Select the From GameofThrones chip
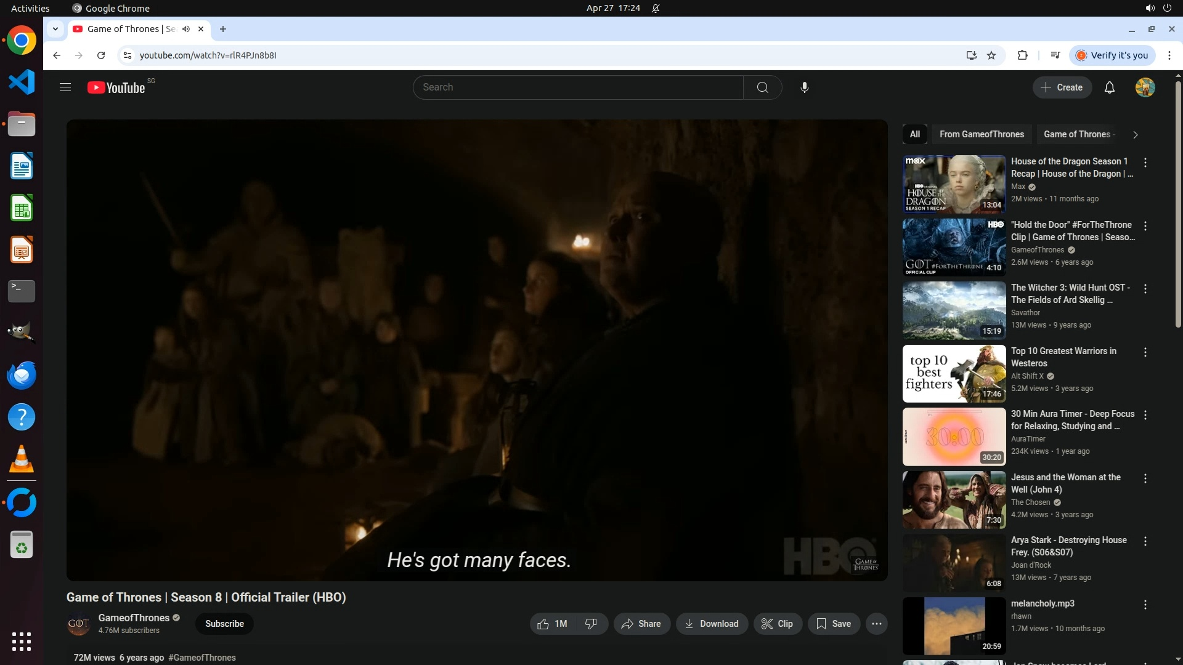This screenshot has width=1183, height=665. (981, 134)
